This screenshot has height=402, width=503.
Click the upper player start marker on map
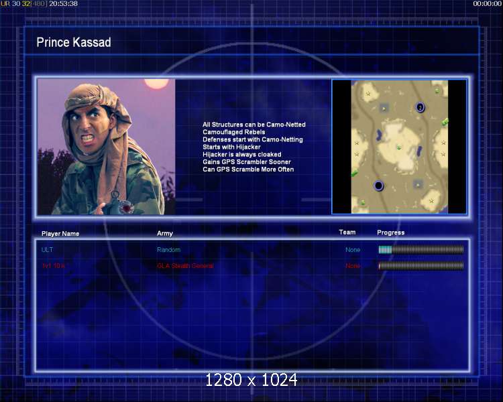coord(421,107)
